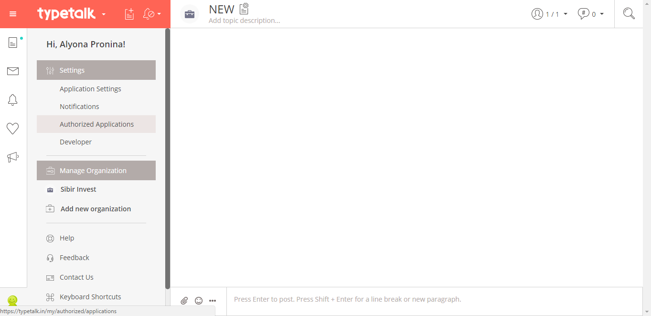
Task: Open Notifications settings
Action: click(96, 107)
